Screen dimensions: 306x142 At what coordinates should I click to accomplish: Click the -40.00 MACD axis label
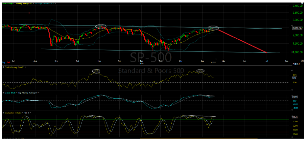[295, 108]
